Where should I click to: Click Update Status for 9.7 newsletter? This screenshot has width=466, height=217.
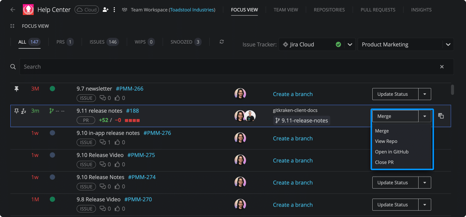(x=395, y=94)
